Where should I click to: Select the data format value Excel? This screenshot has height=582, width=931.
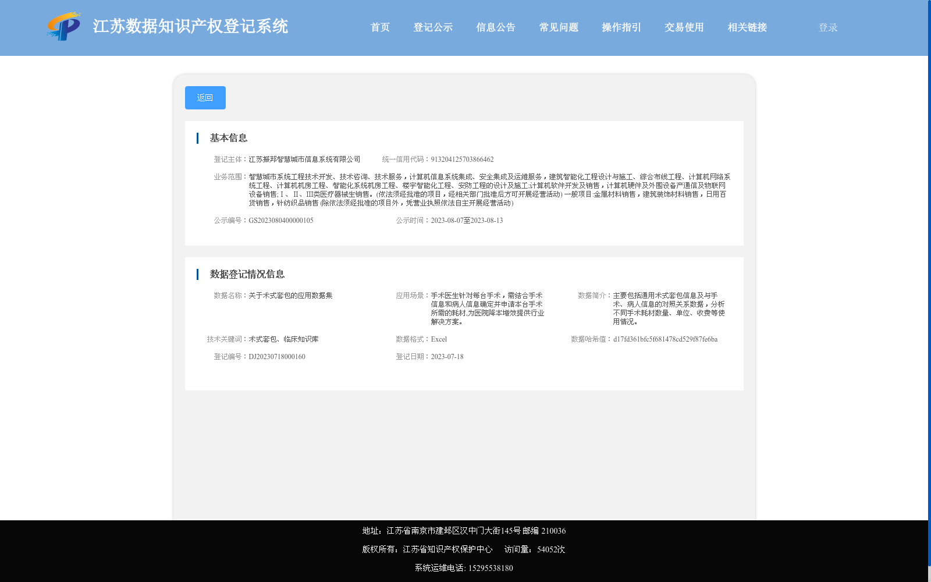[439, 339]
